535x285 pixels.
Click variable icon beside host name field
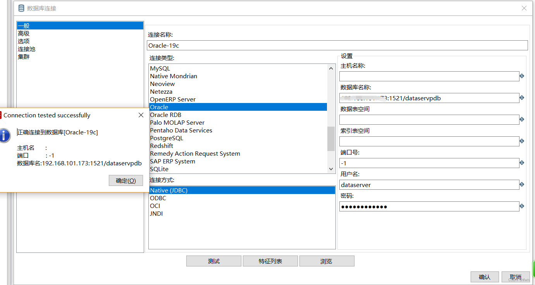(522, 76)
